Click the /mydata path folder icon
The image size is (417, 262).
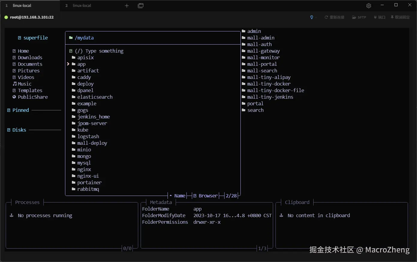[x=71, y=38]
